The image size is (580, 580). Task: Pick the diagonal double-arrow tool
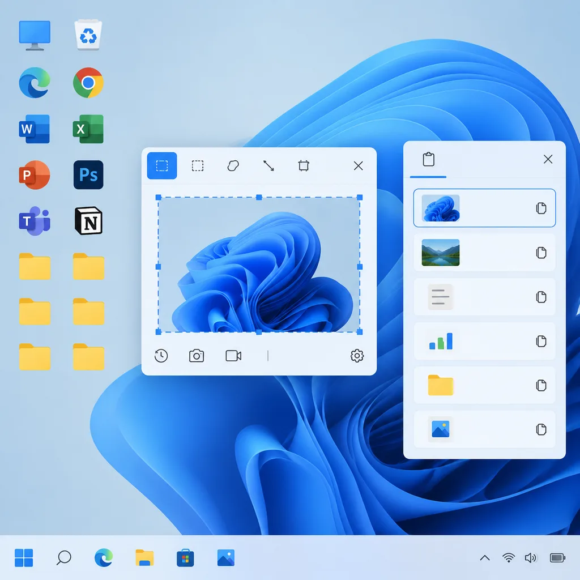click(268, 166)
